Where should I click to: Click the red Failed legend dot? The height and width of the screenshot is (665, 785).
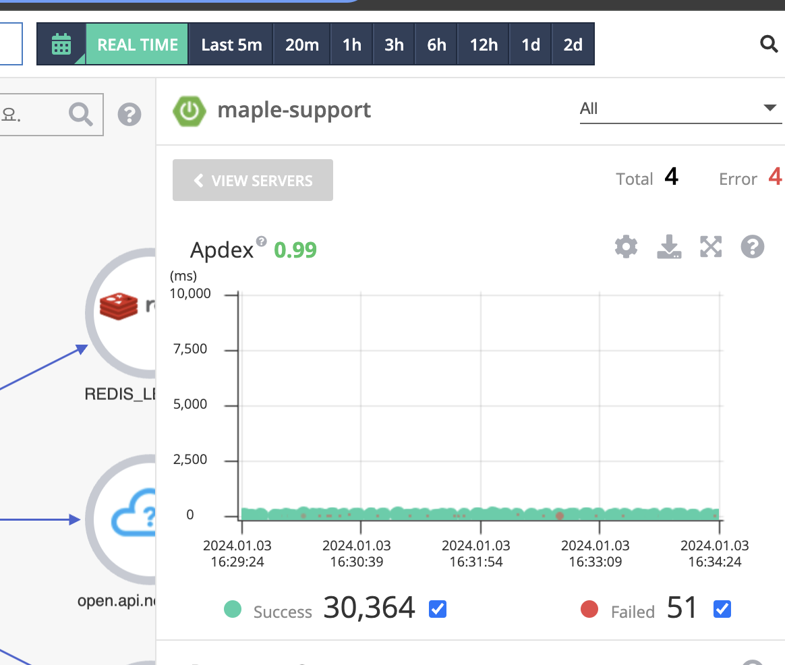click(x=589, y=609)
